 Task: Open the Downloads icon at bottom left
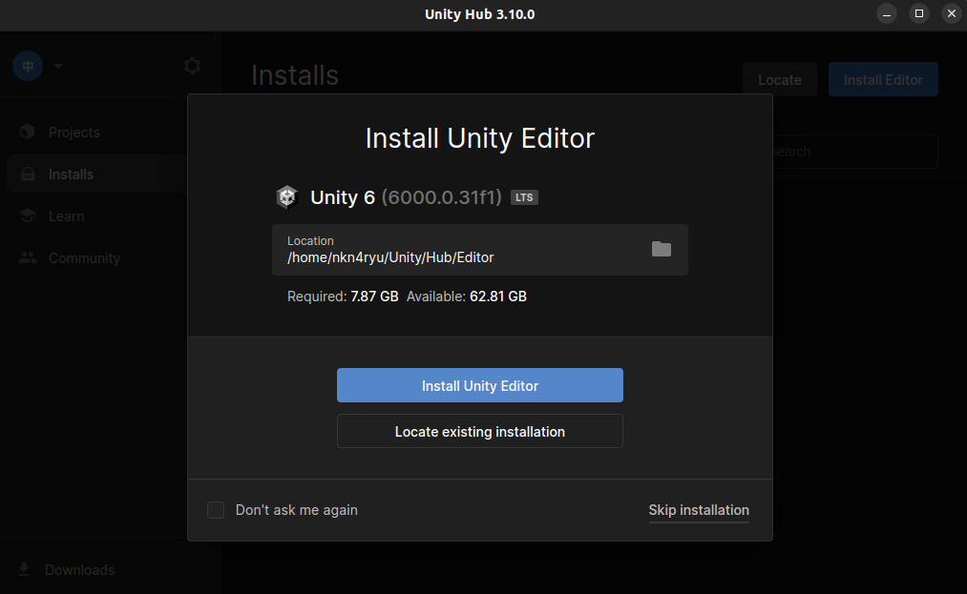(24, 569)
